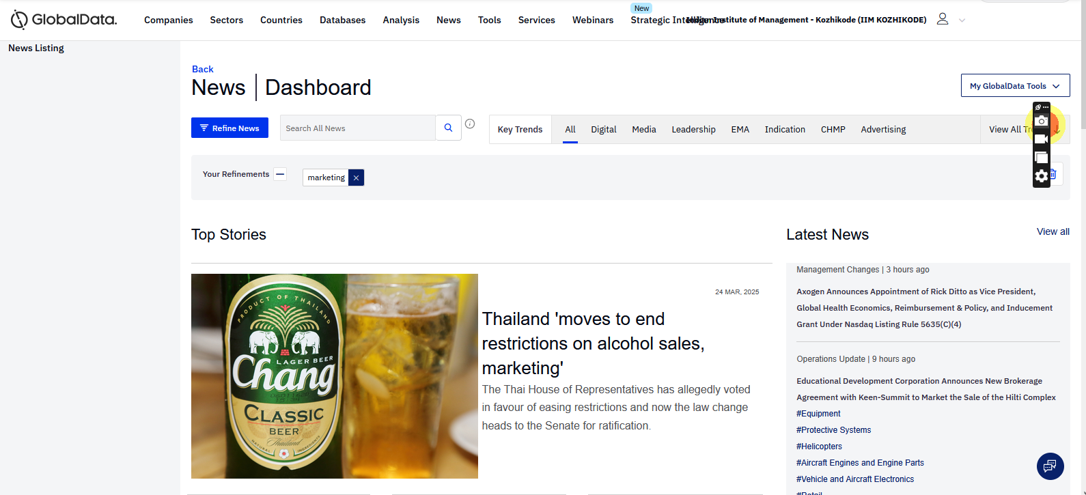Switch to the Leadership news tab
This screenshot has height=495, width=1086.
point(693,129)
